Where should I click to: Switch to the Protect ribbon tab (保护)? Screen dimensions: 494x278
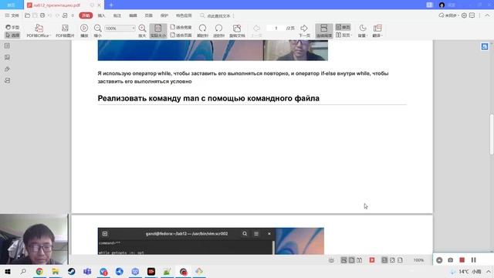coord(164,15)
